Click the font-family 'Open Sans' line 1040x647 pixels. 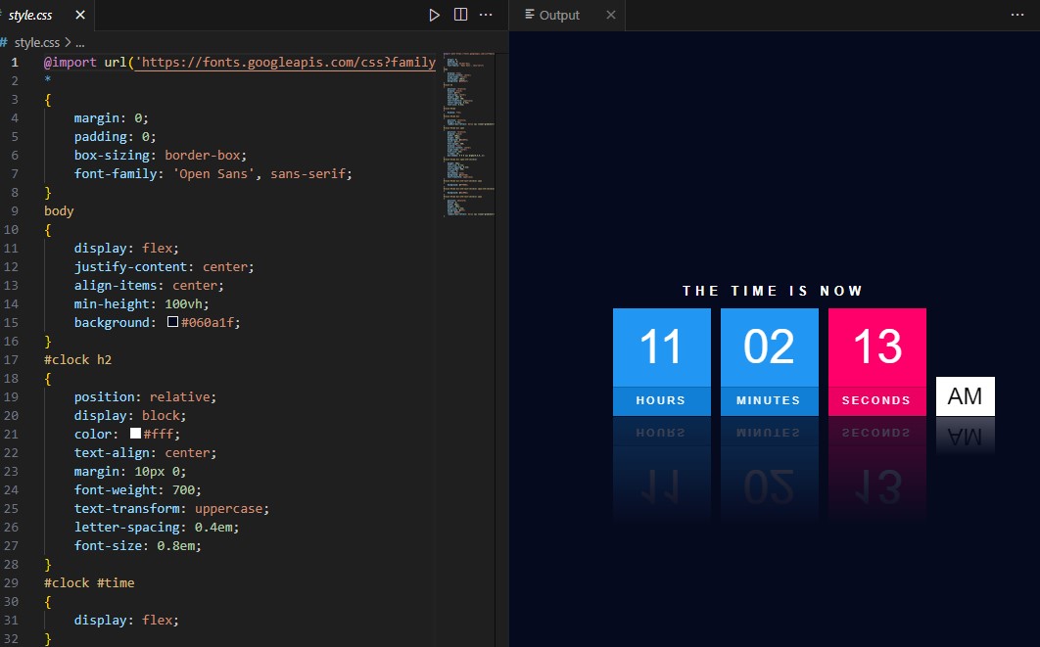[213, 173]
